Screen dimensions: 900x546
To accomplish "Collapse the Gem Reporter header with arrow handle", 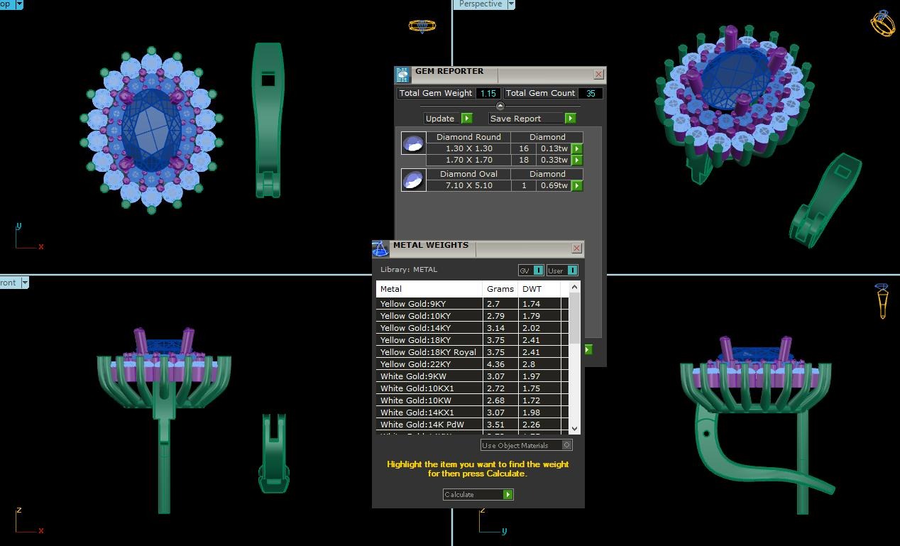I will pyautogui.click(x=500, y=106).
